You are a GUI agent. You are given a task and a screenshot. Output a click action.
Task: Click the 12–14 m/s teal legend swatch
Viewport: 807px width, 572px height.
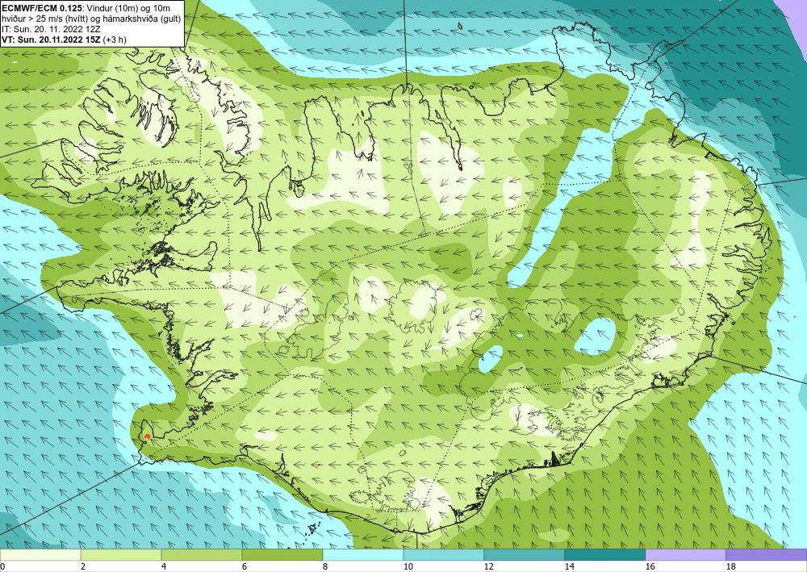525,555
